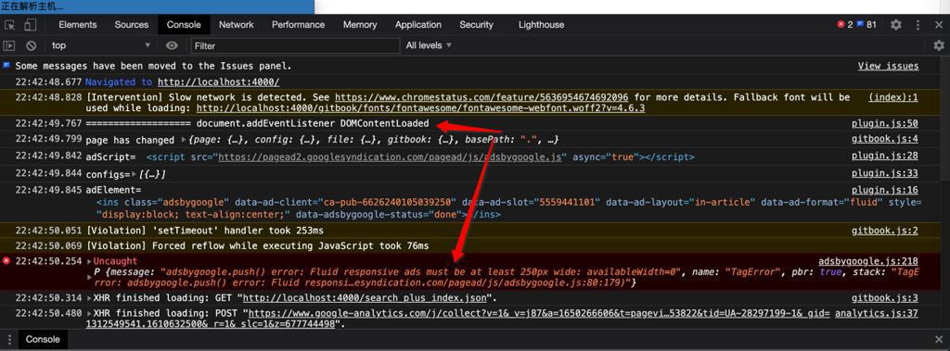Select the Forced reflow violation message

257,245
